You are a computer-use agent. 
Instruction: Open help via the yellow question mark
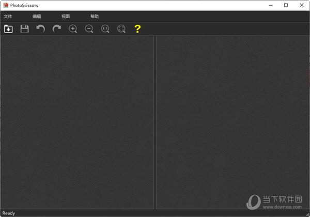tap(137, 29)
